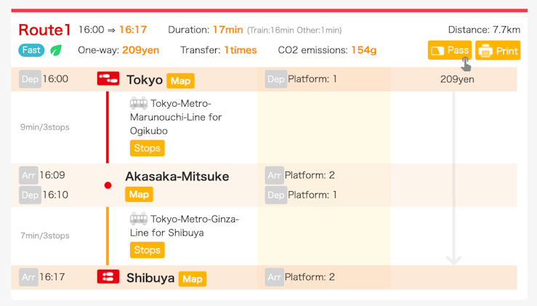This screenshot has width=537, height=306.
Task: Expand Stops for Ginza Line segment
Action: click(x=147, y=250)
